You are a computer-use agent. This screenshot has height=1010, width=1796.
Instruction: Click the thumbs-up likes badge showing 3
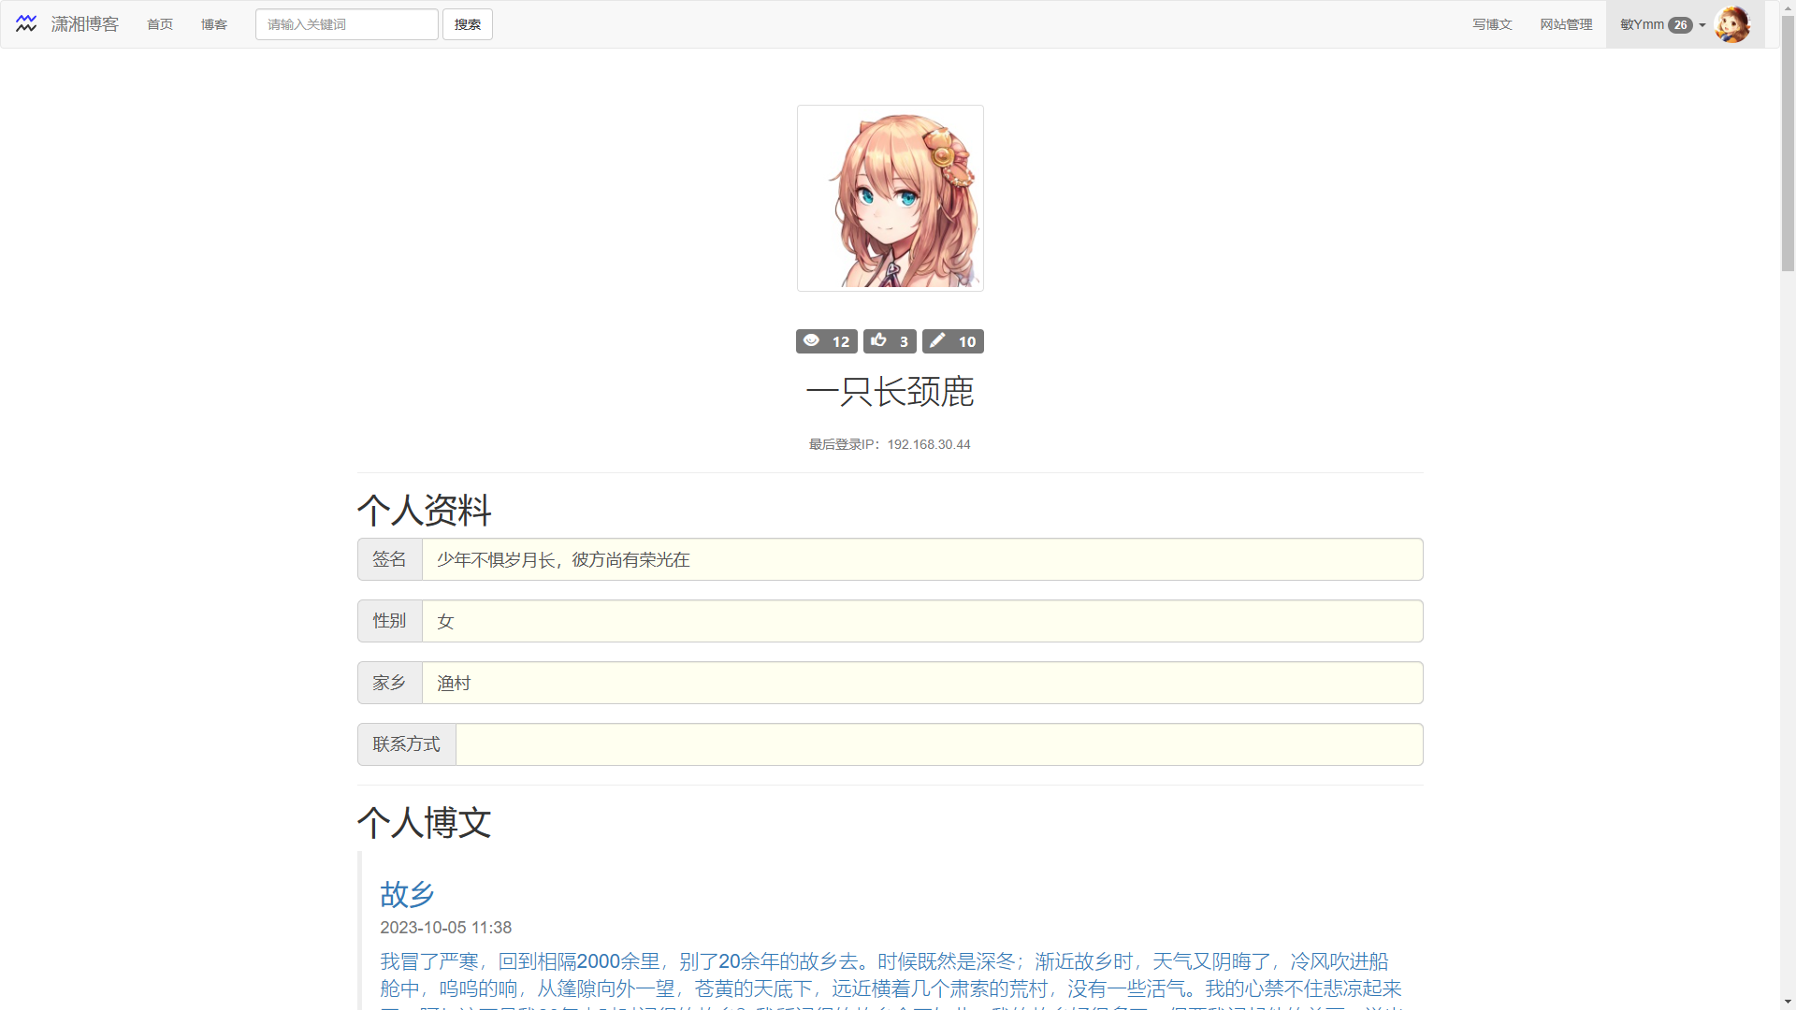pos(890,341)
